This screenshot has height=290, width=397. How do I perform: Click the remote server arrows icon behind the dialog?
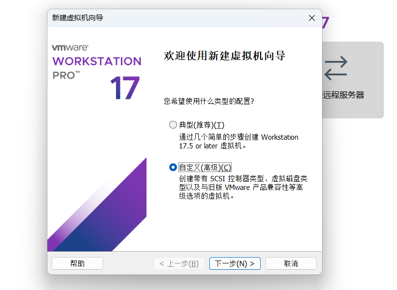336,68
